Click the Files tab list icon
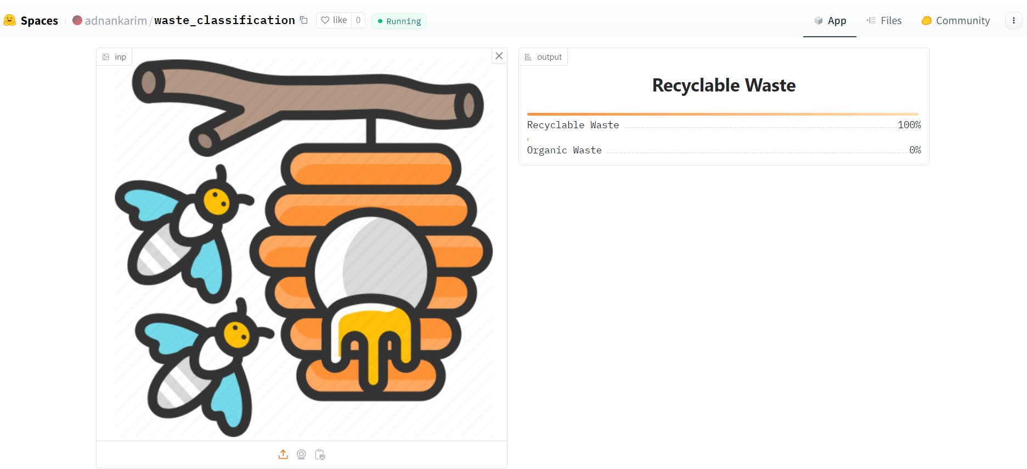1027x469 pixels. [871, 20]
